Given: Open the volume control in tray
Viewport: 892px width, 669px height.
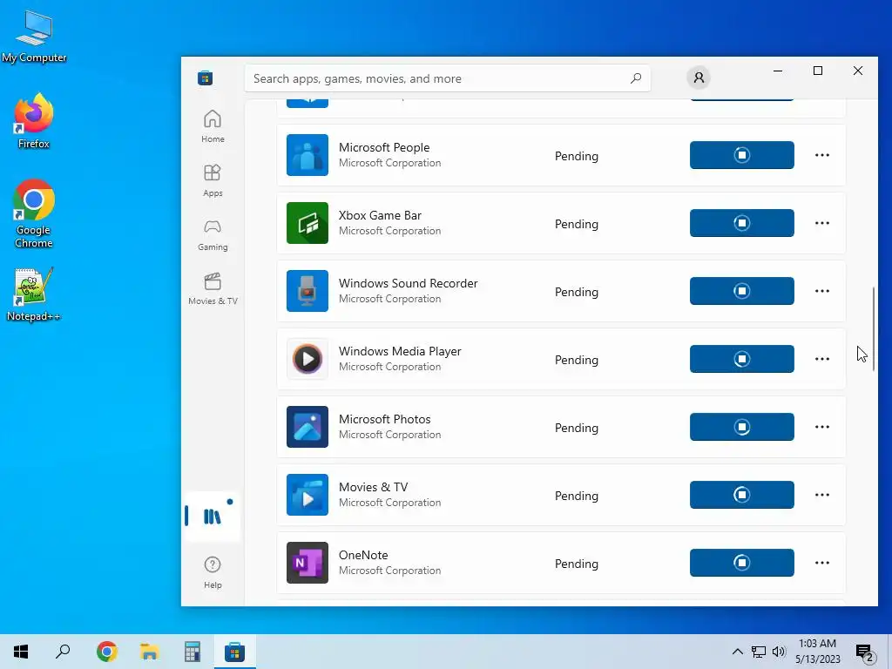Looking at the screenshot, I should click(x=779, y=652).
